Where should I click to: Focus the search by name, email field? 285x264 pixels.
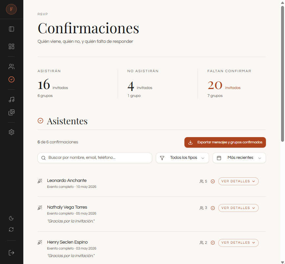tap(95, 158)
